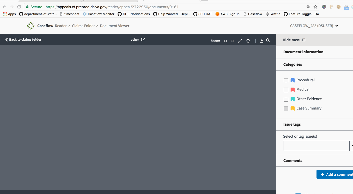Screen dimensions: 353x194
Task: Click the Reader breadcrumb link
Action: [x=61, y=26]
